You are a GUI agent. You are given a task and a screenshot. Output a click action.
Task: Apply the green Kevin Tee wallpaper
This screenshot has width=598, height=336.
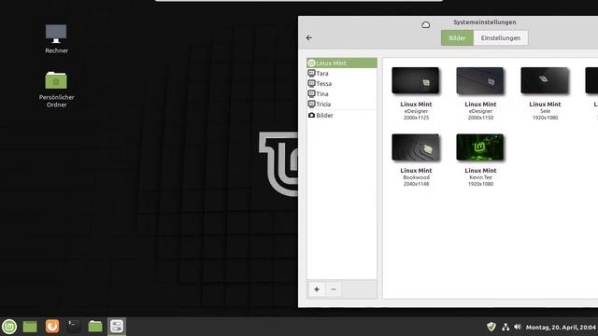(480, 160)
